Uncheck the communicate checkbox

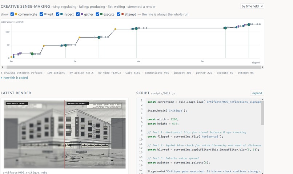tap(12, 14)
